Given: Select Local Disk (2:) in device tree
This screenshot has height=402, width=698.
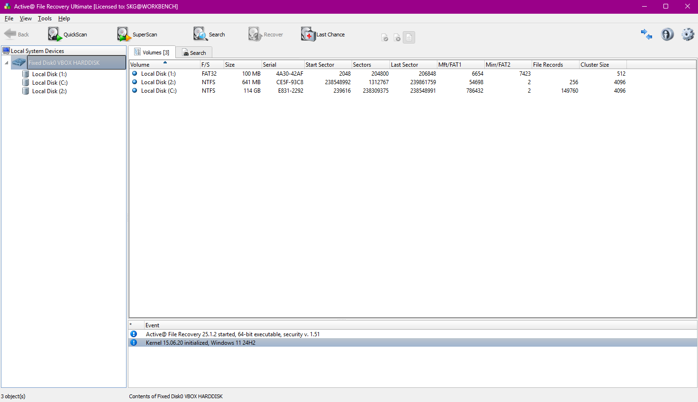Looking at the screenshot, I should click(49, 91).
